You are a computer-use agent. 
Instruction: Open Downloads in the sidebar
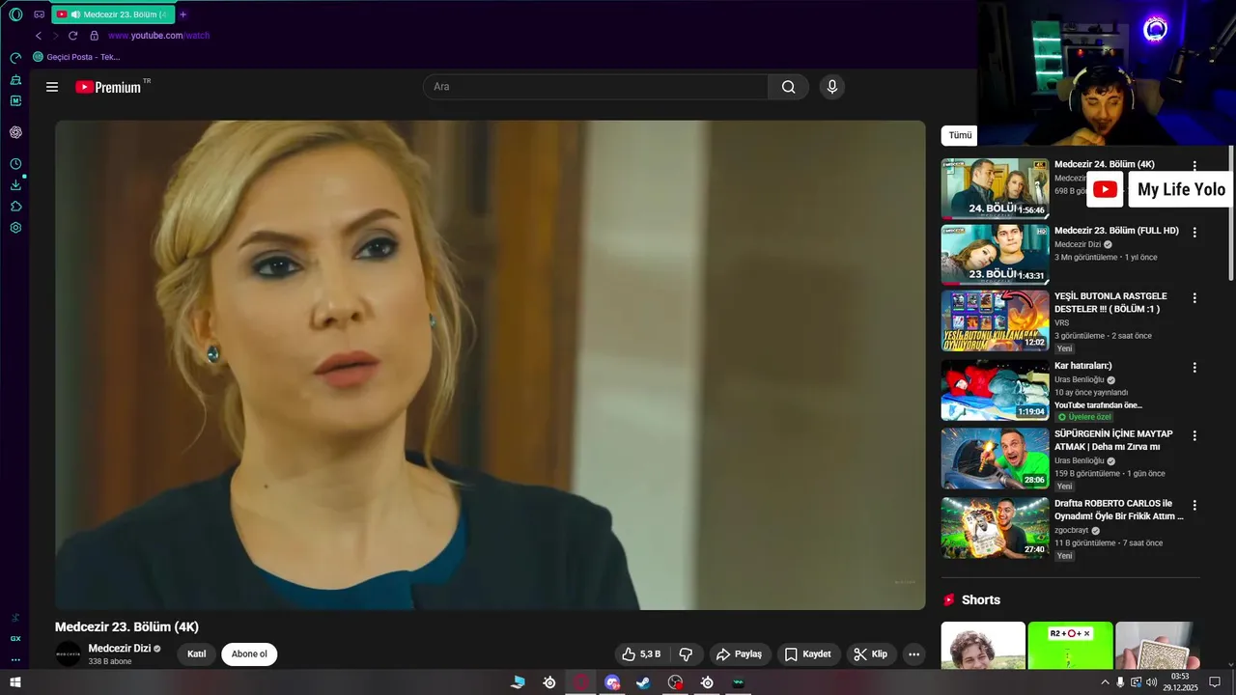click(15, 185)
